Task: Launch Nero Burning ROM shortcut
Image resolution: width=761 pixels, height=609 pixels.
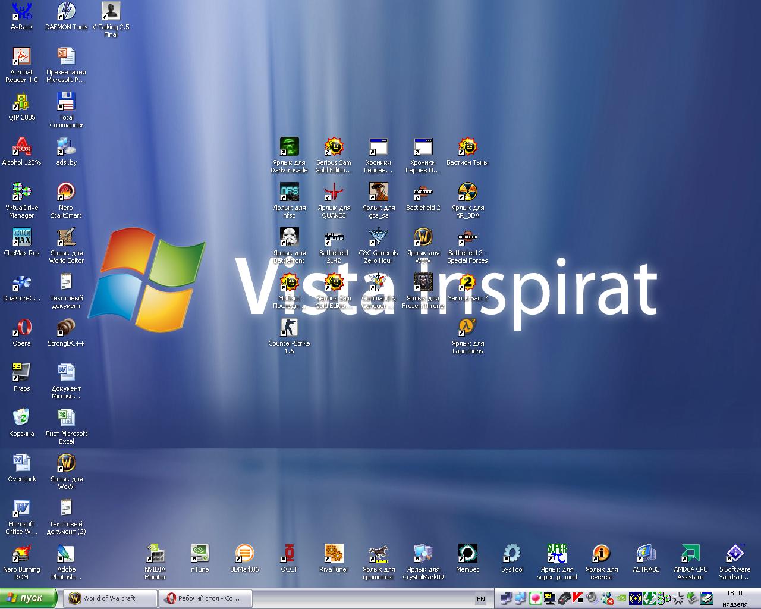Action: click(21, 553)
